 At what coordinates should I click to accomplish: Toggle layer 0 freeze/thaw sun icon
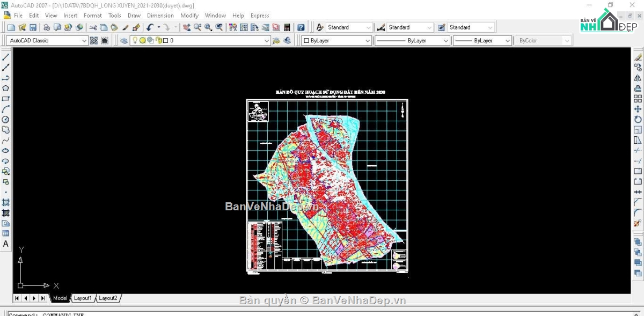click(143, 41)
